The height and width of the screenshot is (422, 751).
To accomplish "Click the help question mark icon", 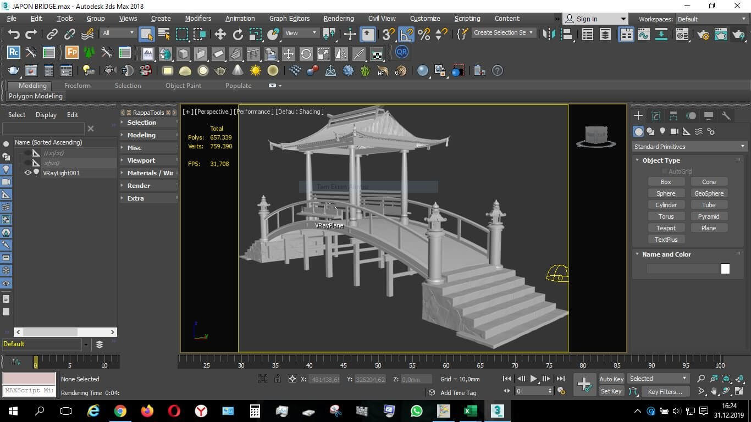I will point(498,71).
